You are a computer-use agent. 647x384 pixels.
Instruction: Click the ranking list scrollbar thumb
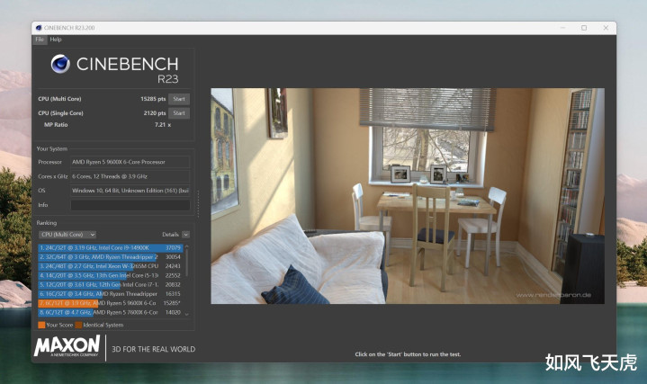pos(186,263)
